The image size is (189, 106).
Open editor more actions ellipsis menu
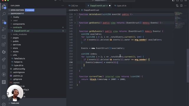coord(185,6)
